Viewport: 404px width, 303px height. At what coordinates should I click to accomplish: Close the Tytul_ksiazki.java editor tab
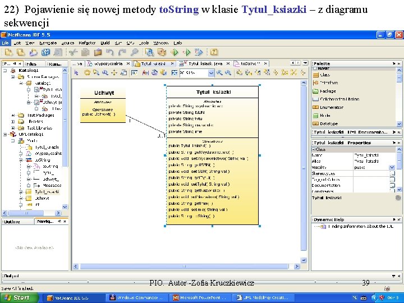pos(228,63)
